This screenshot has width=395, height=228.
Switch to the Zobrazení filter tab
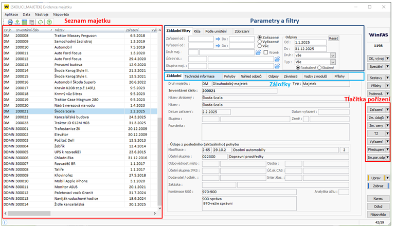click(242, 31)
